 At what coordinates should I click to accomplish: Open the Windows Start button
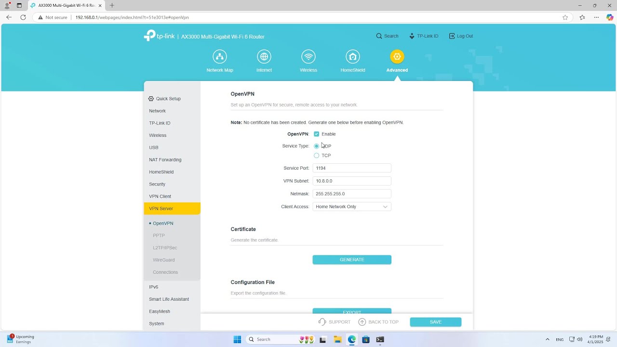pos(237,339)
